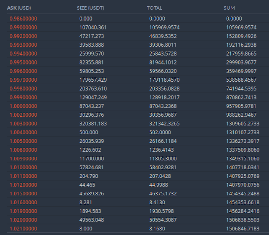
Task: Click total value 30356.9687
Action: 163,115
